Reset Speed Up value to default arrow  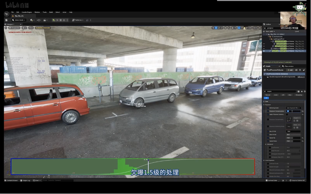click(x=303, y=138)
